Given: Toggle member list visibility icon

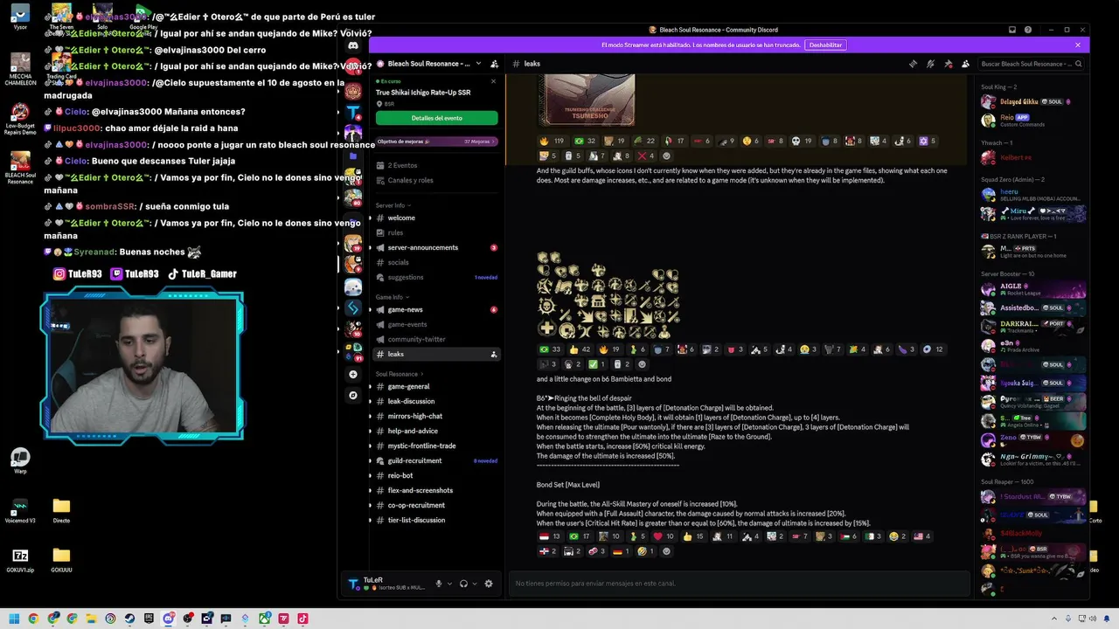Looking at the screenshot, I should (x=965, y=64).
